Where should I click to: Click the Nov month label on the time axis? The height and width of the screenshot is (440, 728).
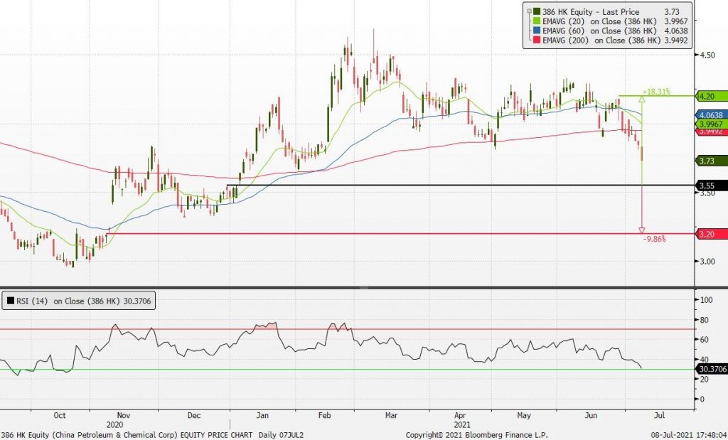click(x=124, y=415)
